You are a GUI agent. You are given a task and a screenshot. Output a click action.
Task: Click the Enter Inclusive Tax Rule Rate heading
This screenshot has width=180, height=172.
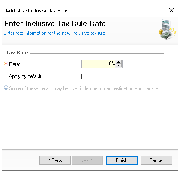(x=55, y=24)
